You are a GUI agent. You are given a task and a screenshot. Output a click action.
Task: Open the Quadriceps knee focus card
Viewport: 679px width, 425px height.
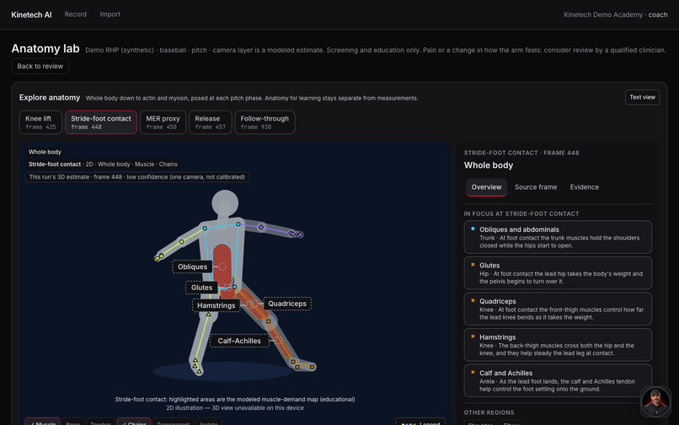tap(558, 309)
